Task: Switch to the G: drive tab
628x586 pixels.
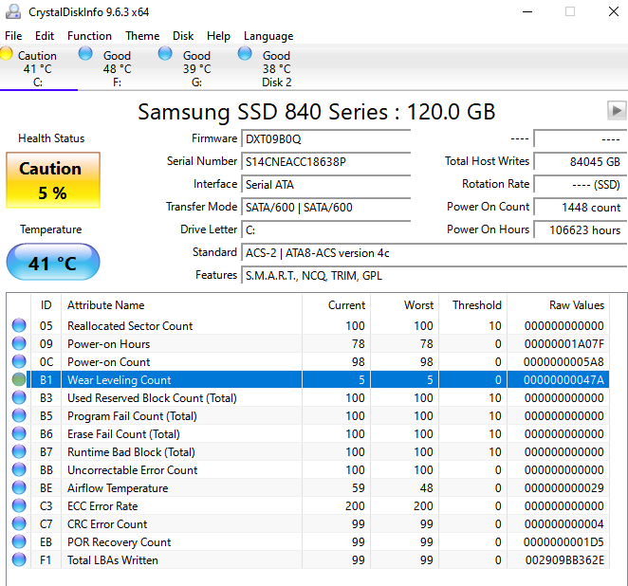Action: (x=196, y=68)
